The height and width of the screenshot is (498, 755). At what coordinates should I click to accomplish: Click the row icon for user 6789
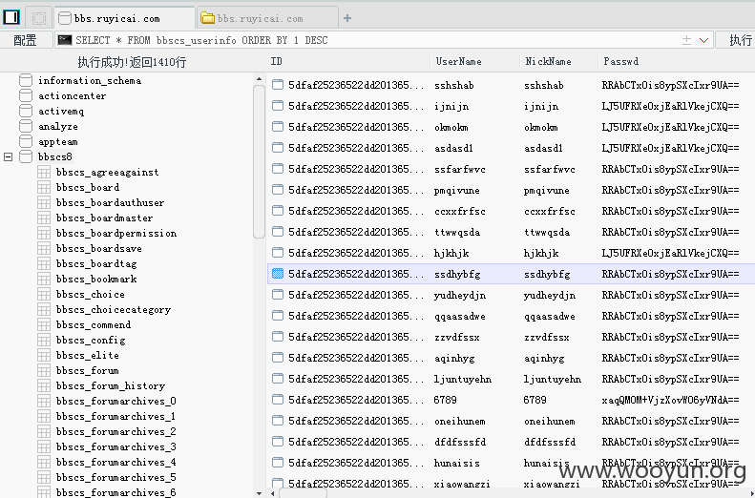pyautogui.click(x=278, y=400)
